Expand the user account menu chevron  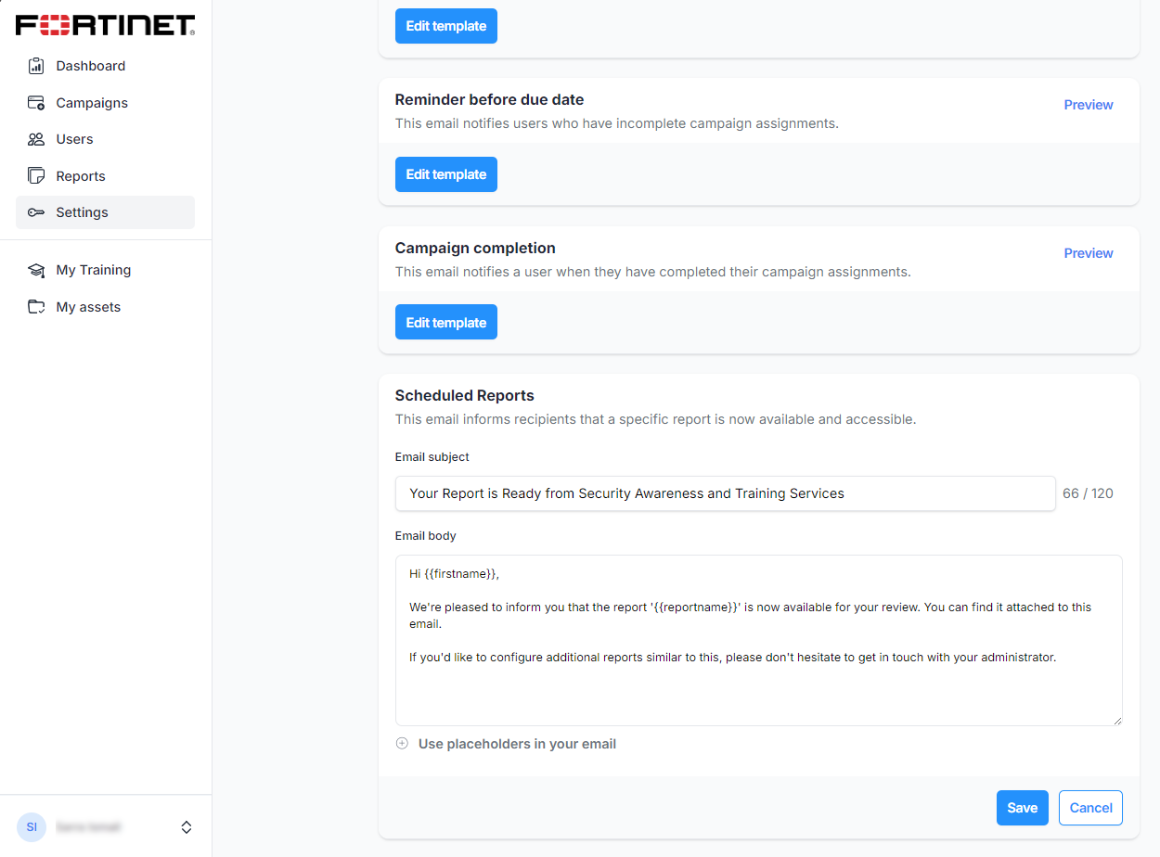[x=187, y=826]
